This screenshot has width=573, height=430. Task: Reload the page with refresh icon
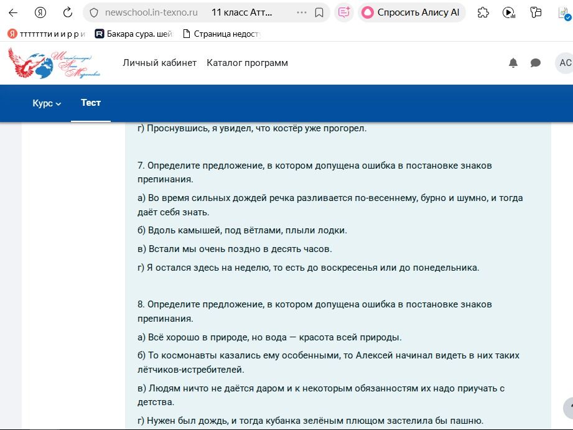(x=68, y=13)
